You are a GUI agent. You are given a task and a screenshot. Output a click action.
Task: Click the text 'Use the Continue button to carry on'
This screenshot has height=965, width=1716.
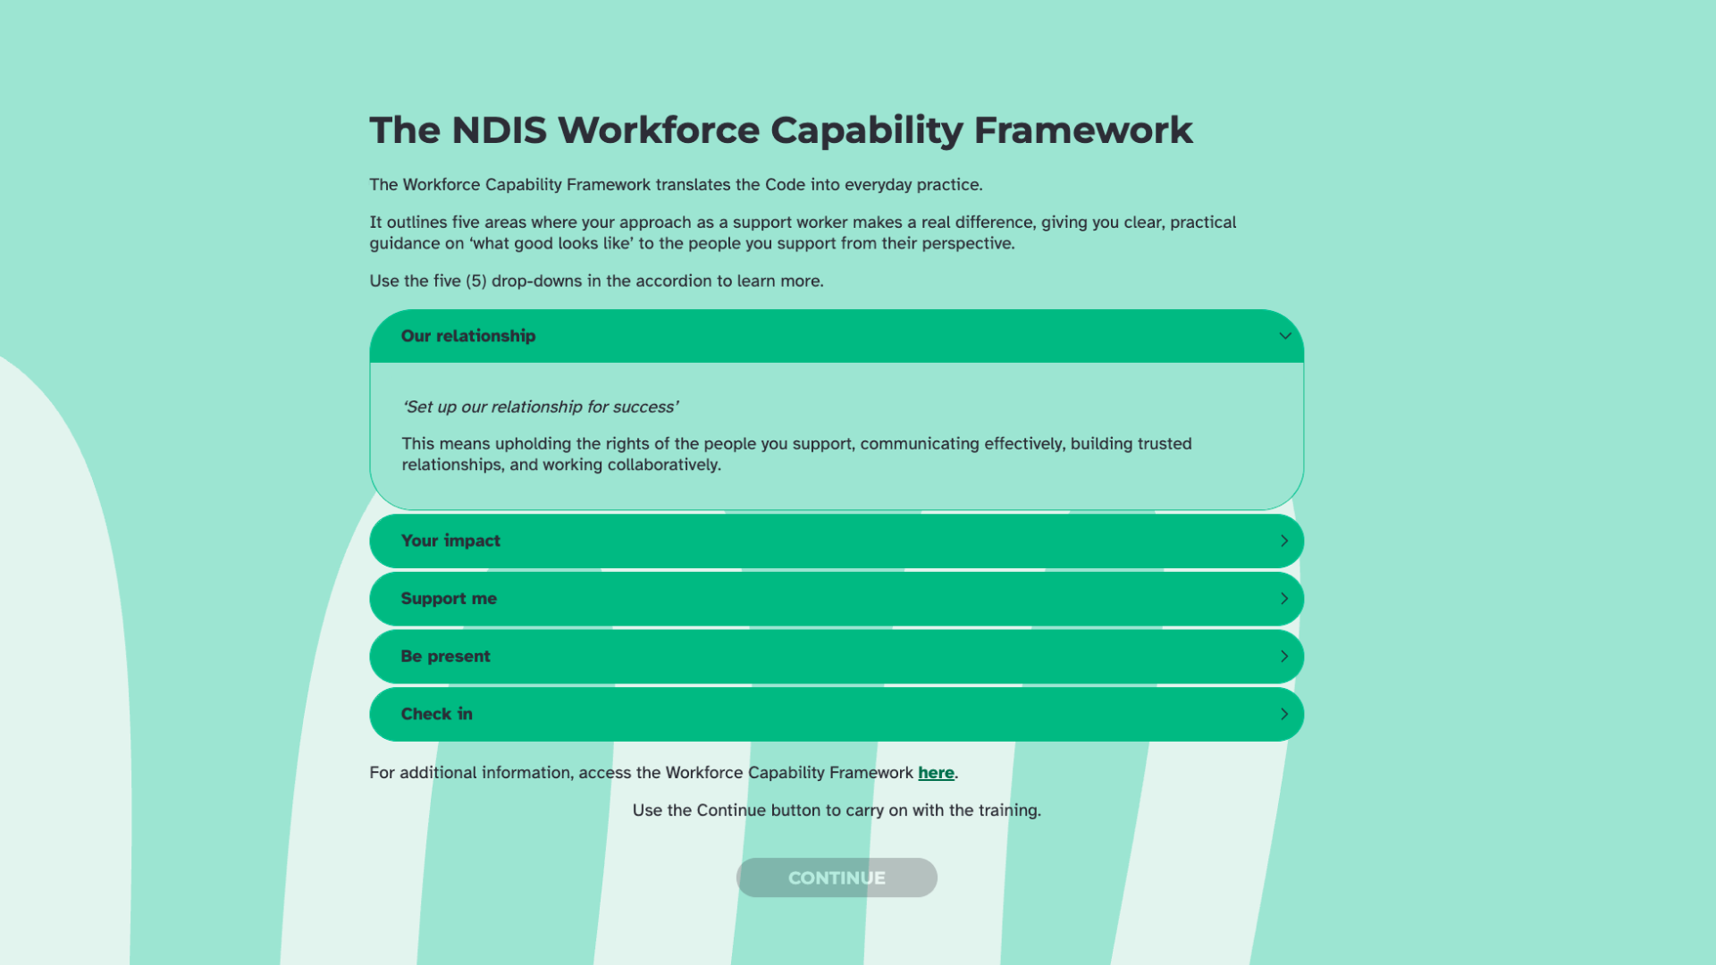tap(837, 810)
